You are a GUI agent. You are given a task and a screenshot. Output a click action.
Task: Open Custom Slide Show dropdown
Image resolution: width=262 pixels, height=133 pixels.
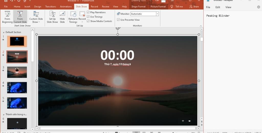[x=36, y=17]
